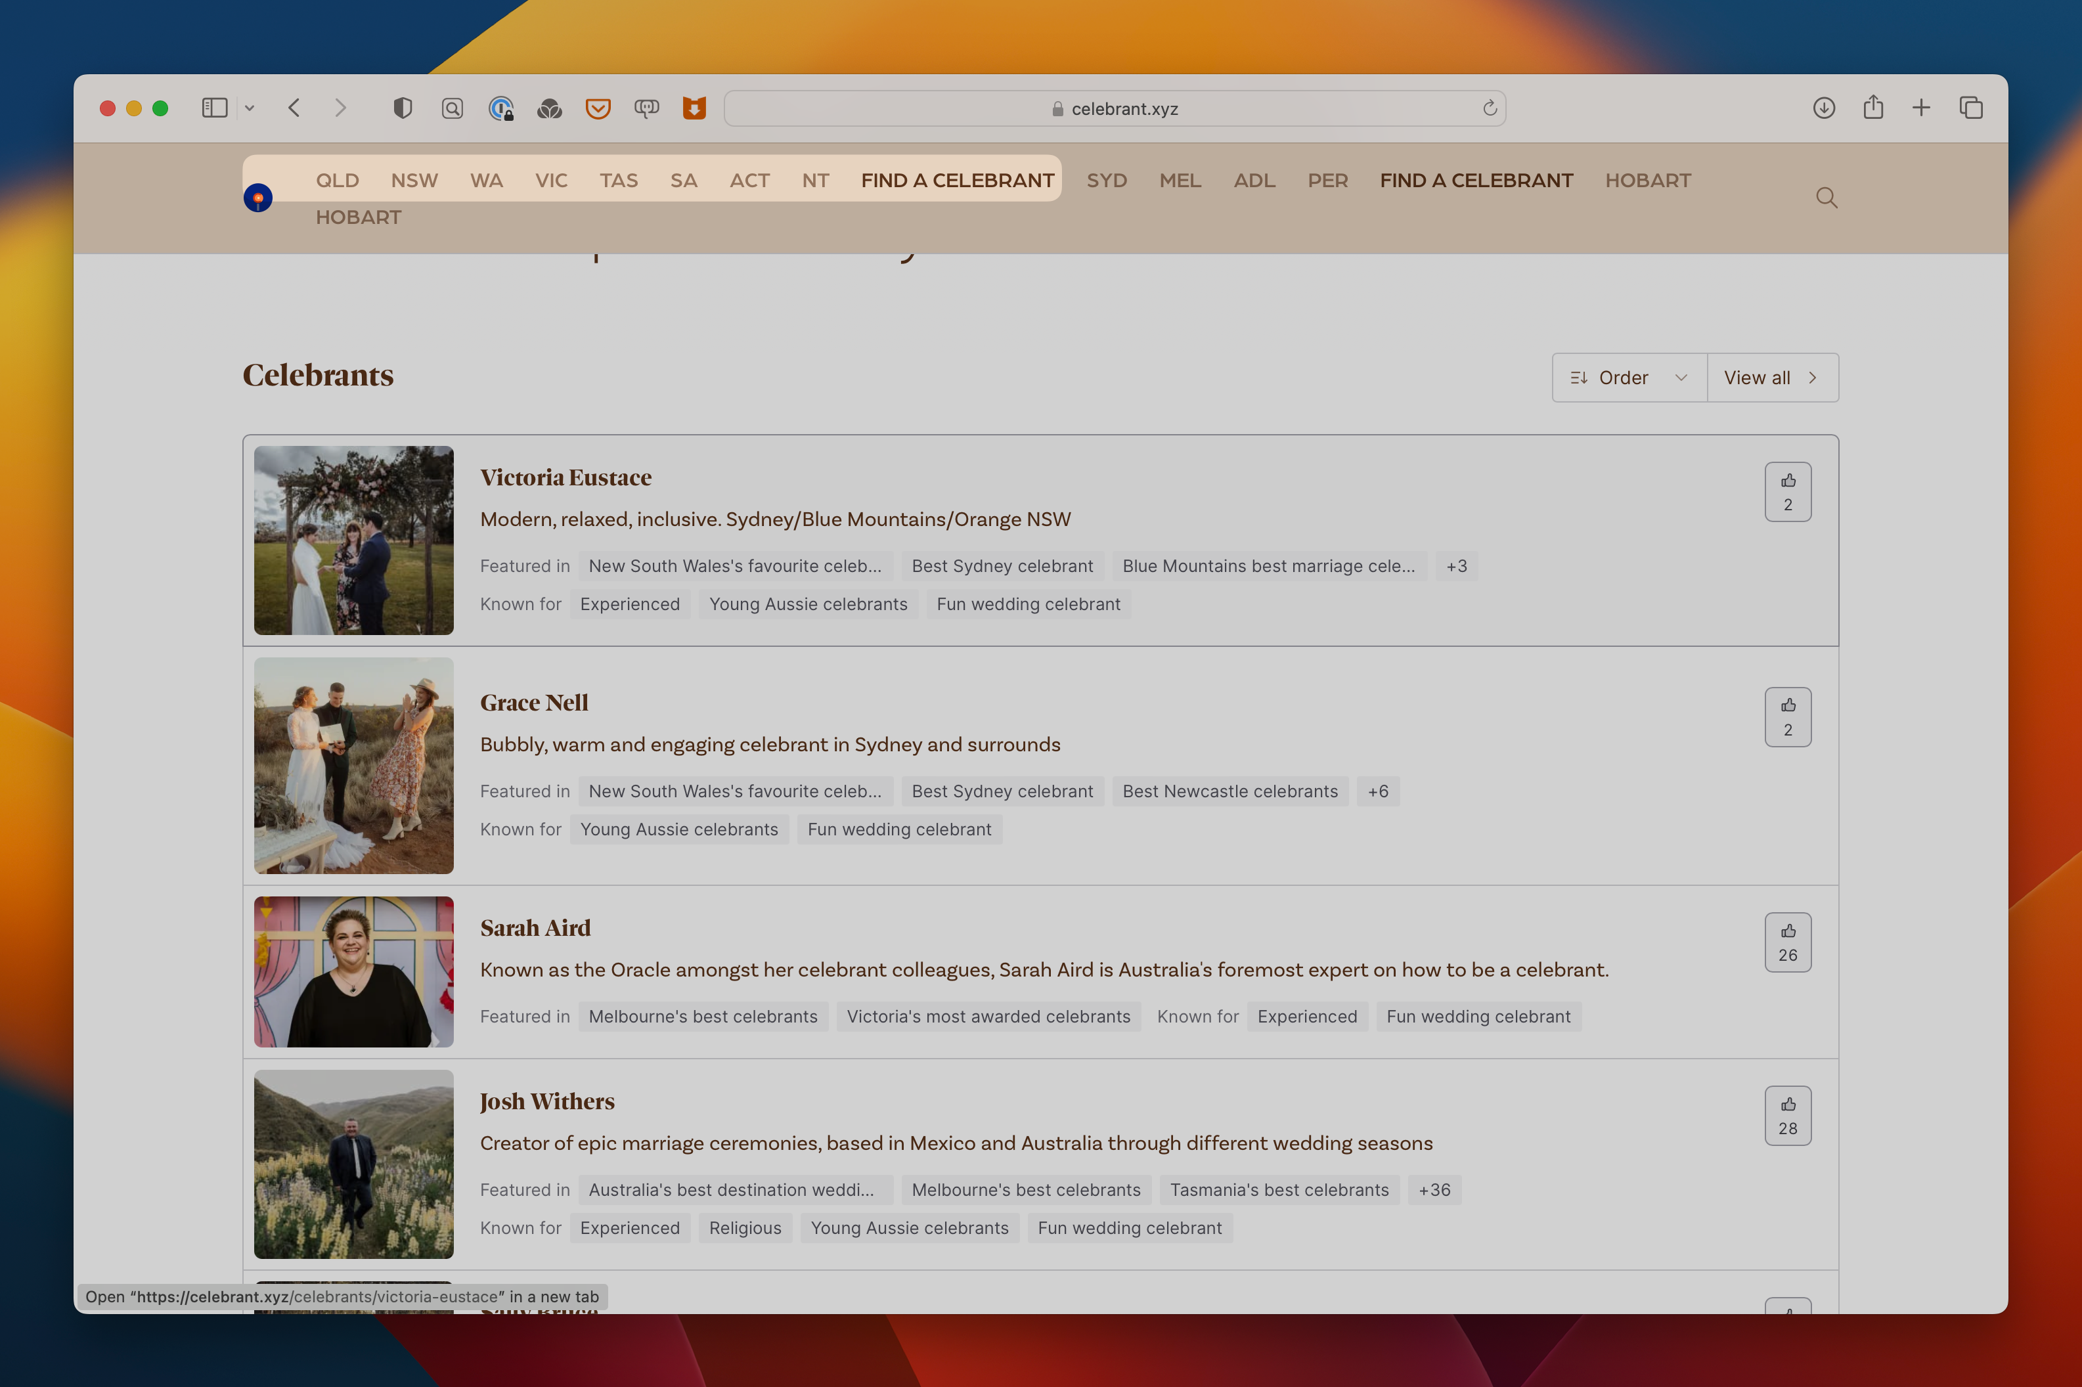The height and width of the screenshot is (1387, 2082).
Task: Click the Religious known-for tag
Action: tap(745, 1229)
